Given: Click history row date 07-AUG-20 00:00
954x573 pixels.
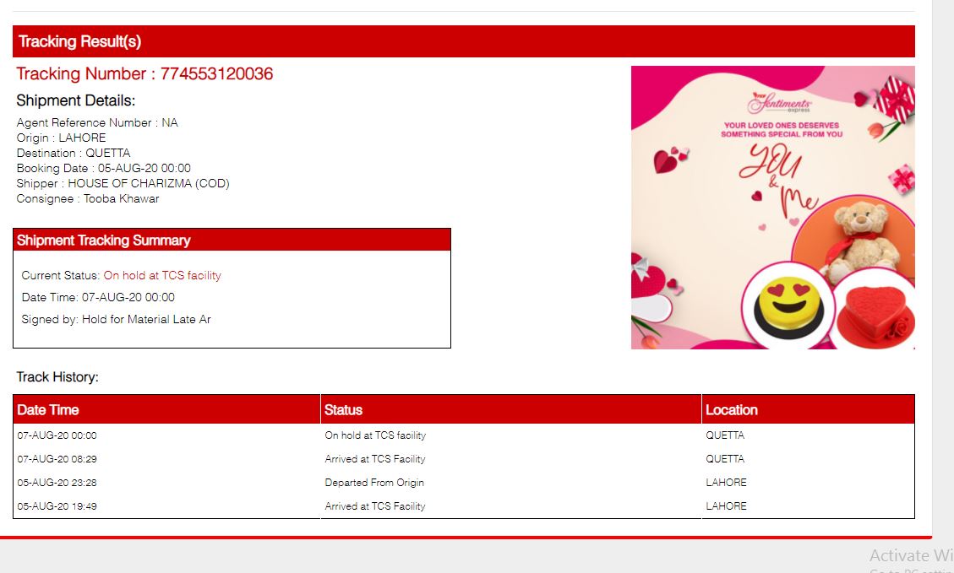Looking at the screenshot, I should [x=57, y=435].
